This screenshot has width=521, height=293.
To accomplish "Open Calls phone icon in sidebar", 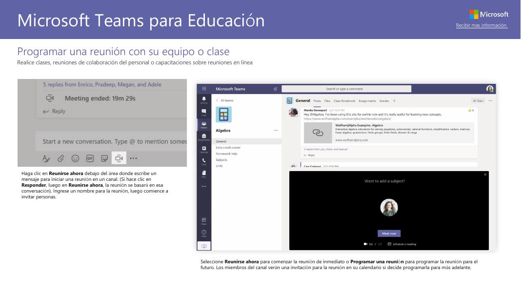I will click(204, 162).
